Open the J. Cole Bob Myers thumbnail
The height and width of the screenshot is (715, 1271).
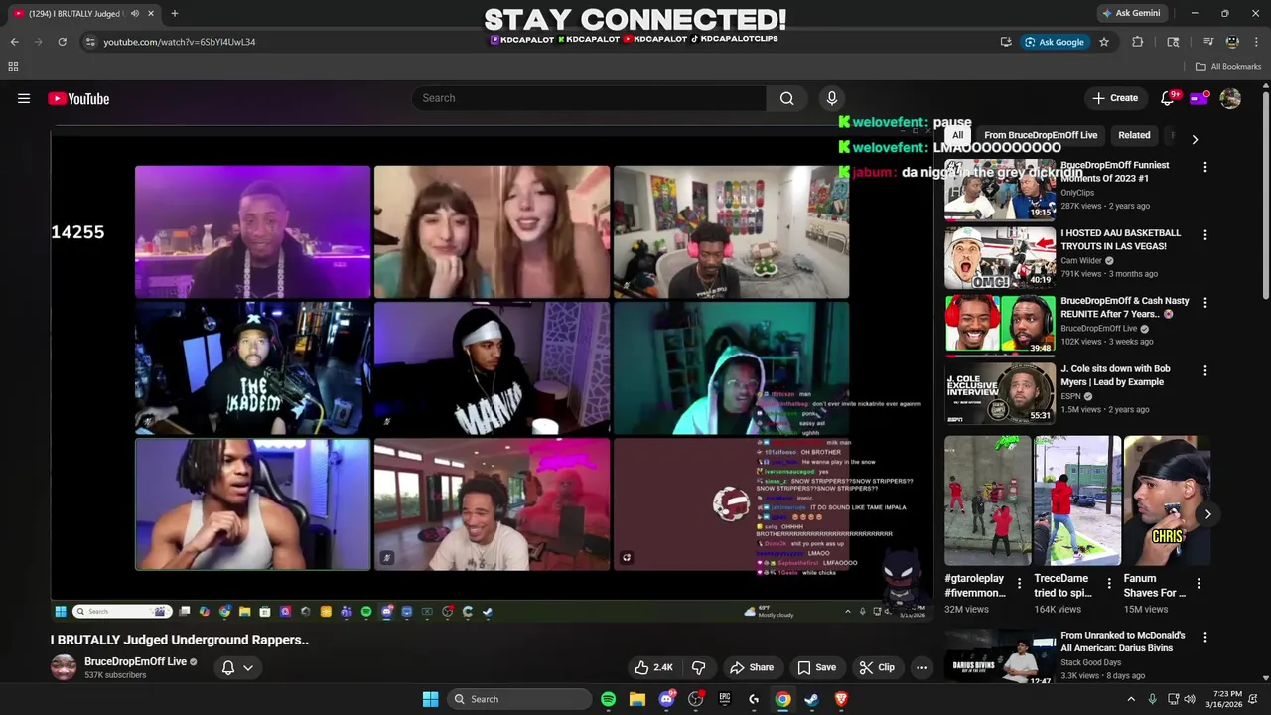[1000, 392]
